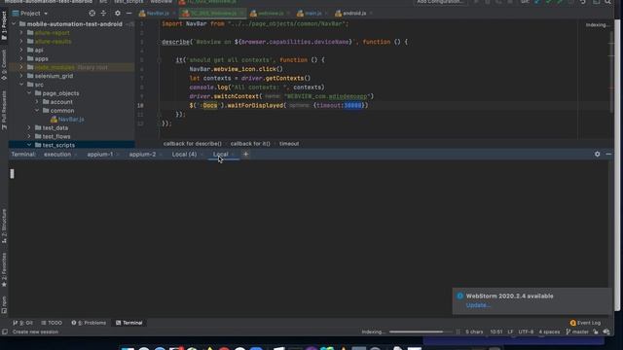This screenshot has height=350, width=623.
Task: Click the 10:51 cursor position status item
Action: (496, 332)
